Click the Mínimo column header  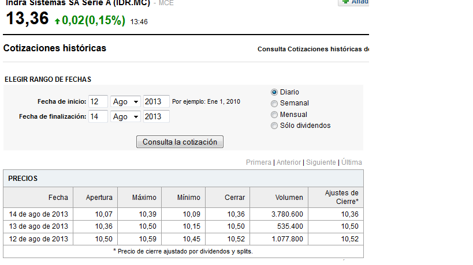(x=184, y=198)
